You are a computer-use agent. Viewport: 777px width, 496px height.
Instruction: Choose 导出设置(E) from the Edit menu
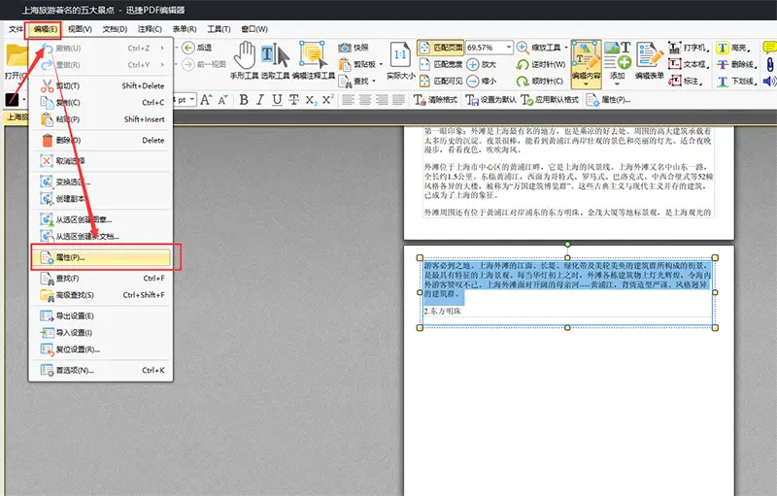[101, 315]
